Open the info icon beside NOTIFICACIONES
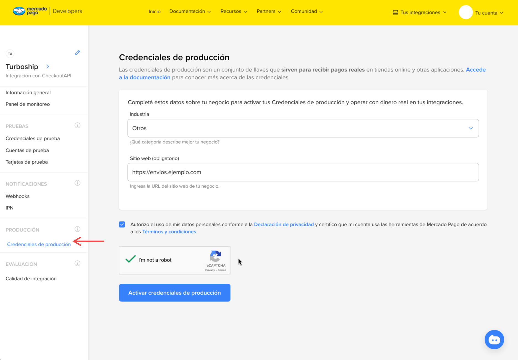518x360 pixels. [x=77, y=183]
